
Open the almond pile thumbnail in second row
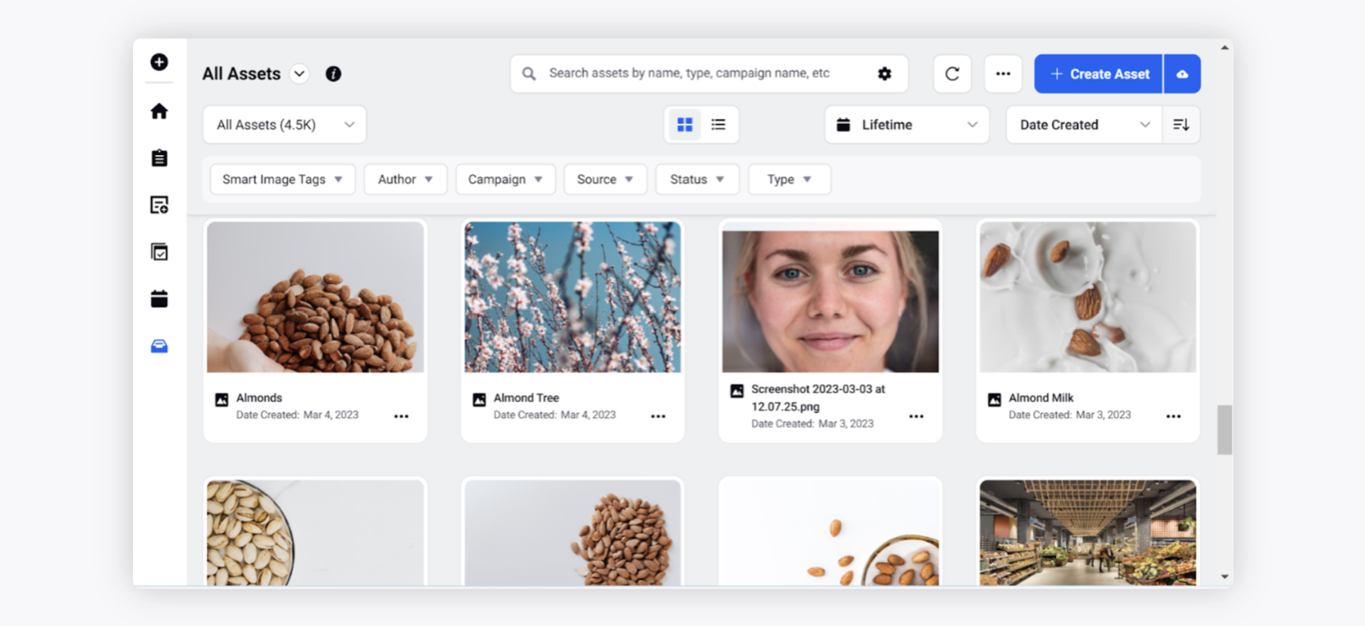pyautogui.click(x=572, y=533)
